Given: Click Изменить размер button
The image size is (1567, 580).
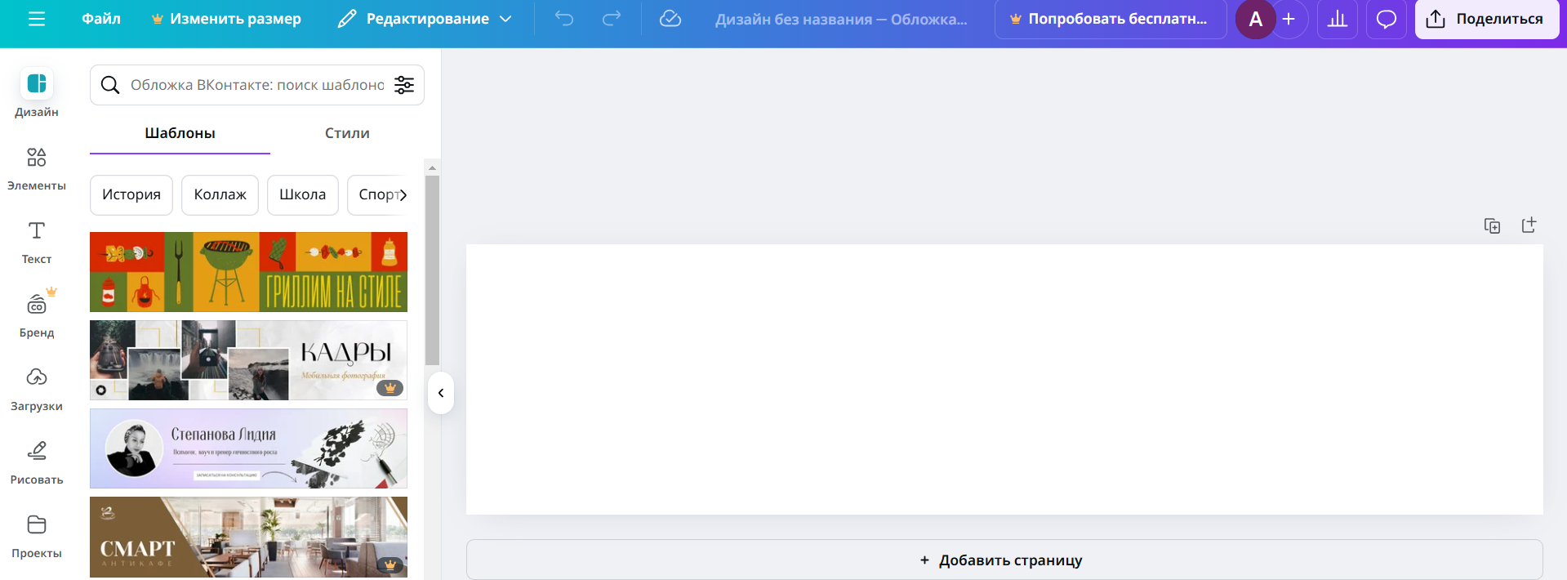Looking at the screenshot, I should click(x=226, y=19).
